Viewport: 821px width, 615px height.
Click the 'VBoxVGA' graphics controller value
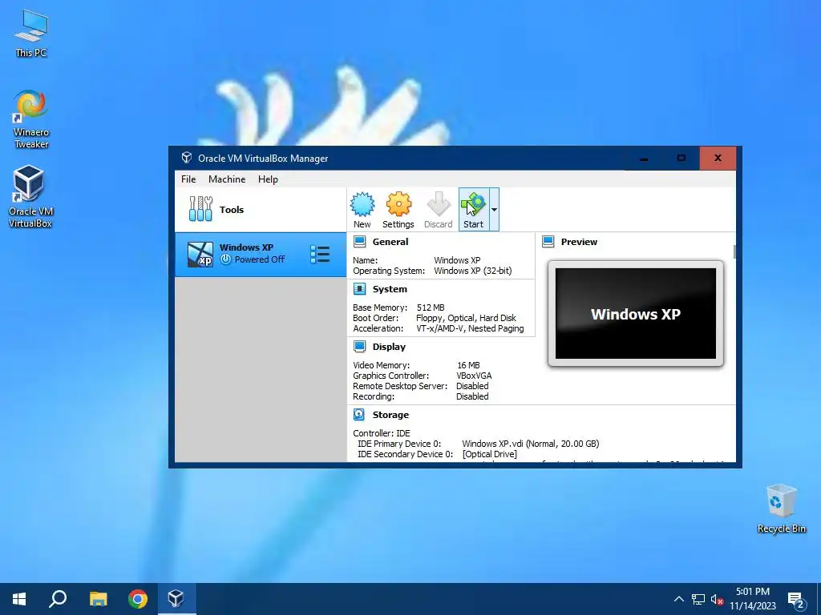click(474, 376)
